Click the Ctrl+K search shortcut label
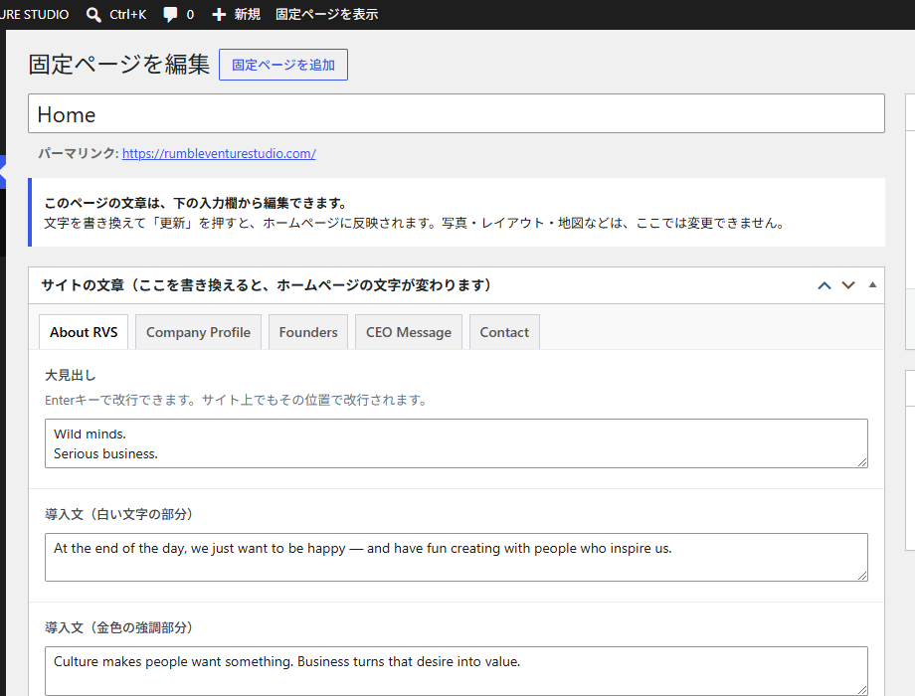The height and width of the screenshot is (696, 915). (127, 15)
